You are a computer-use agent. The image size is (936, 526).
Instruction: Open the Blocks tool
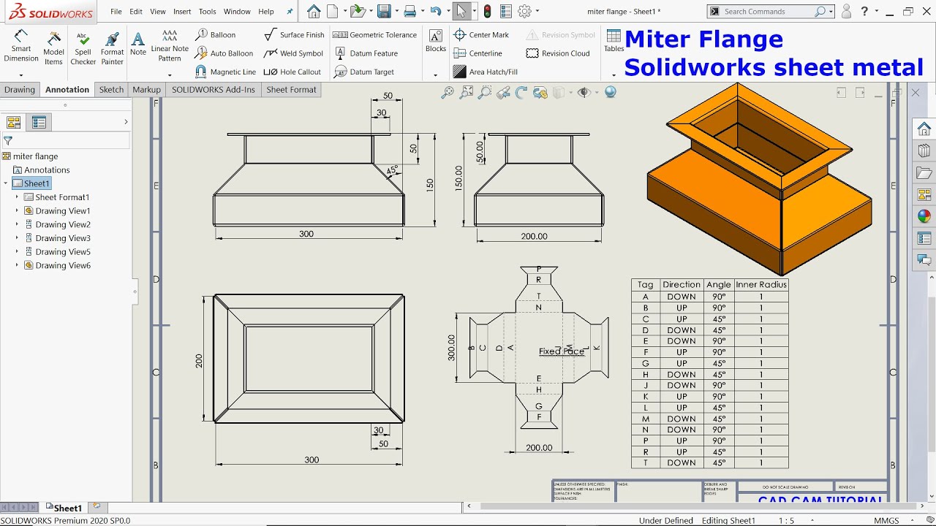coord(436,41)
